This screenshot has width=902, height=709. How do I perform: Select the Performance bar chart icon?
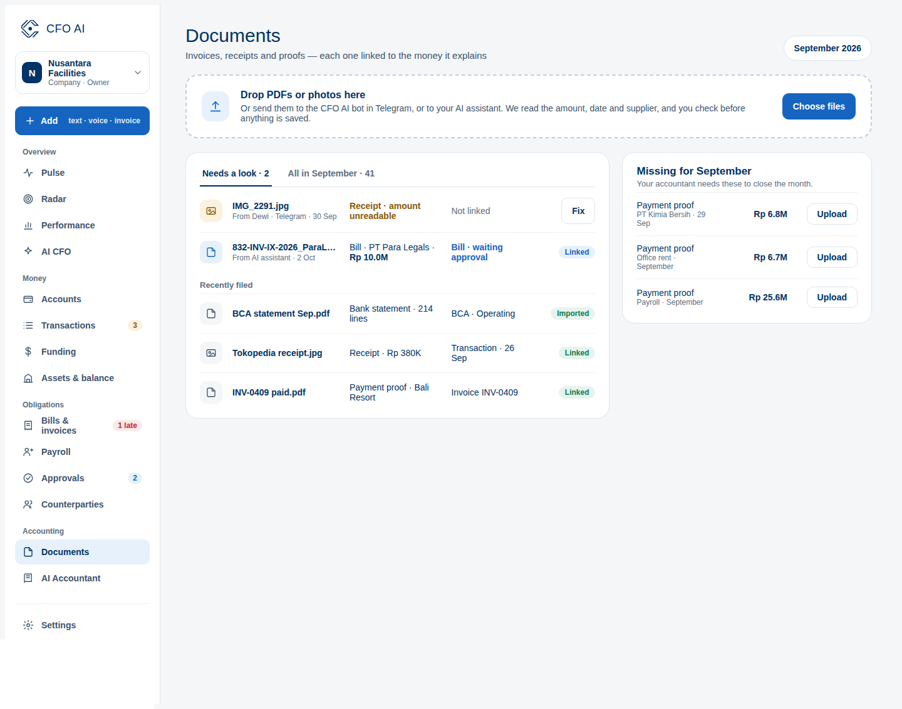pos(28,225)
